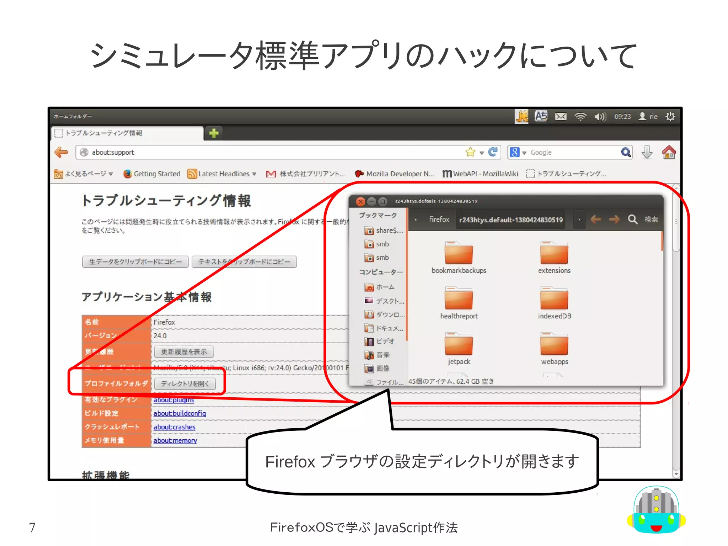Click the 09:23 clock in top panel
The width and height of the screenshot is (728, 546).
coord(622,116)
